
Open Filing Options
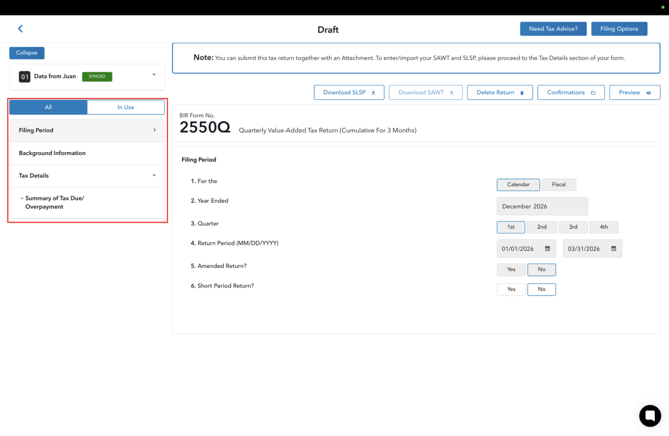[619, 29]
